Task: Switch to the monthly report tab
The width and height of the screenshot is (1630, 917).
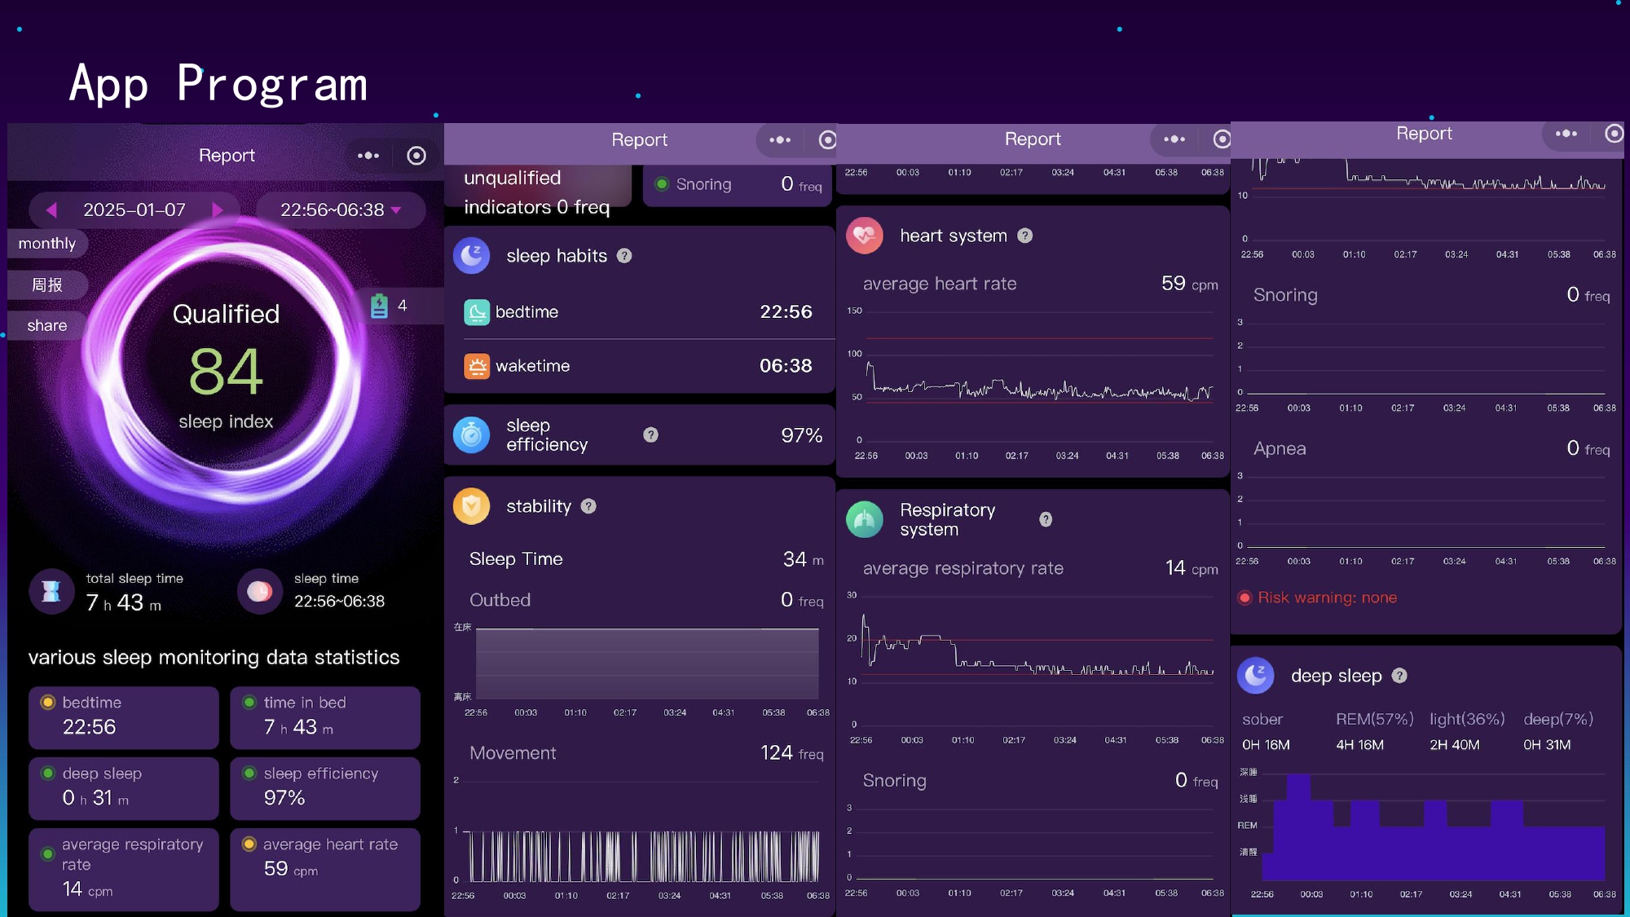Action: (46, 244)
